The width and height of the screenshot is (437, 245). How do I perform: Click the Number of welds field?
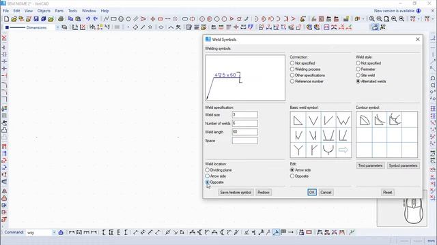click(244, 123)
